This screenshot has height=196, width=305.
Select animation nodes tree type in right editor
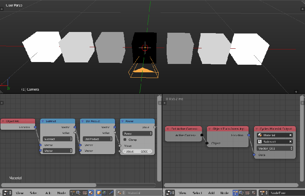[x=235, y=193]
